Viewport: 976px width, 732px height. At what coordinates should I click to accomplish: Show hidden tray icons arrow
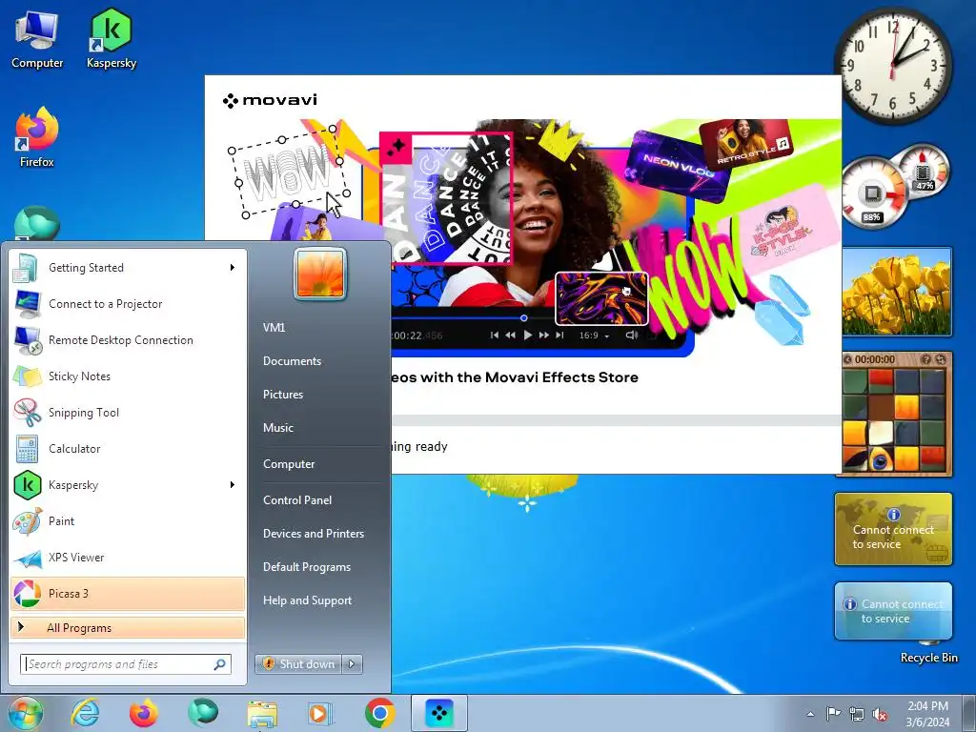810,714
